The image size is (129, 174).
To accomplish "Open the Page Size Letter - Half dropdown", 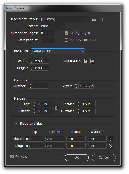I will 58,51.
